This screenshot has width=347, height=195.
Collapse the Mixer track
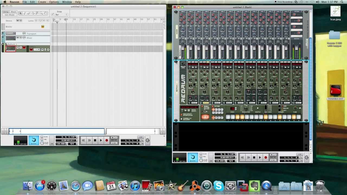click(x=3, y=38)
